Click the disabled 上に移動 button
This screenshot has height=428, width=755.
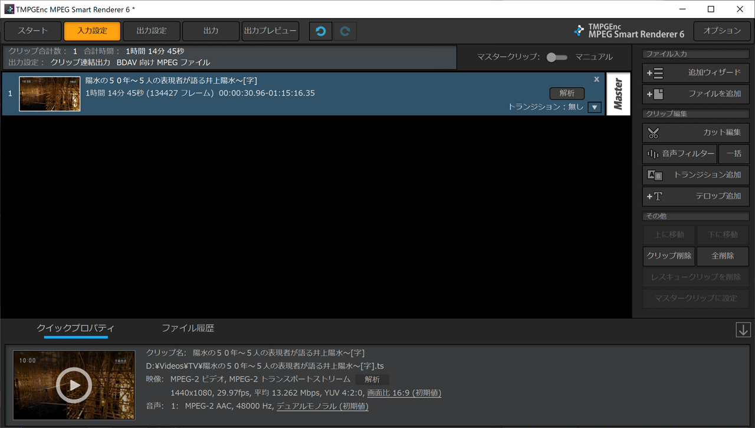pyautogui.click(x=669, y=235)
